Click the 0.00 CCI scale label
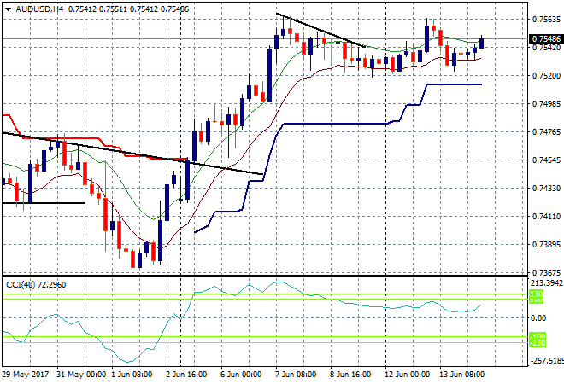Image resolution: width=564 pixels, height=384 pixels. point(538,318)
